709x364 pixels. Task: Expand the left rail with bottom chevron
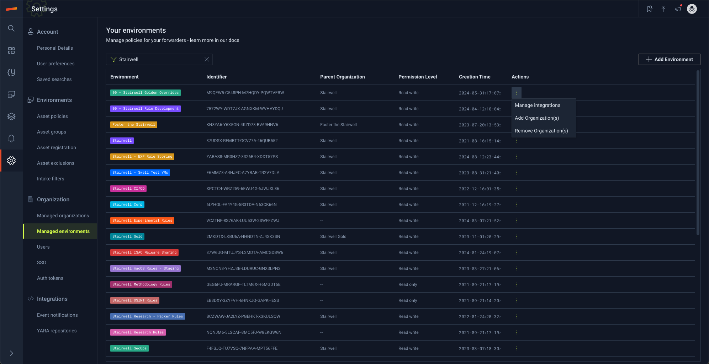pyautogui.click(x=11, y=353)
